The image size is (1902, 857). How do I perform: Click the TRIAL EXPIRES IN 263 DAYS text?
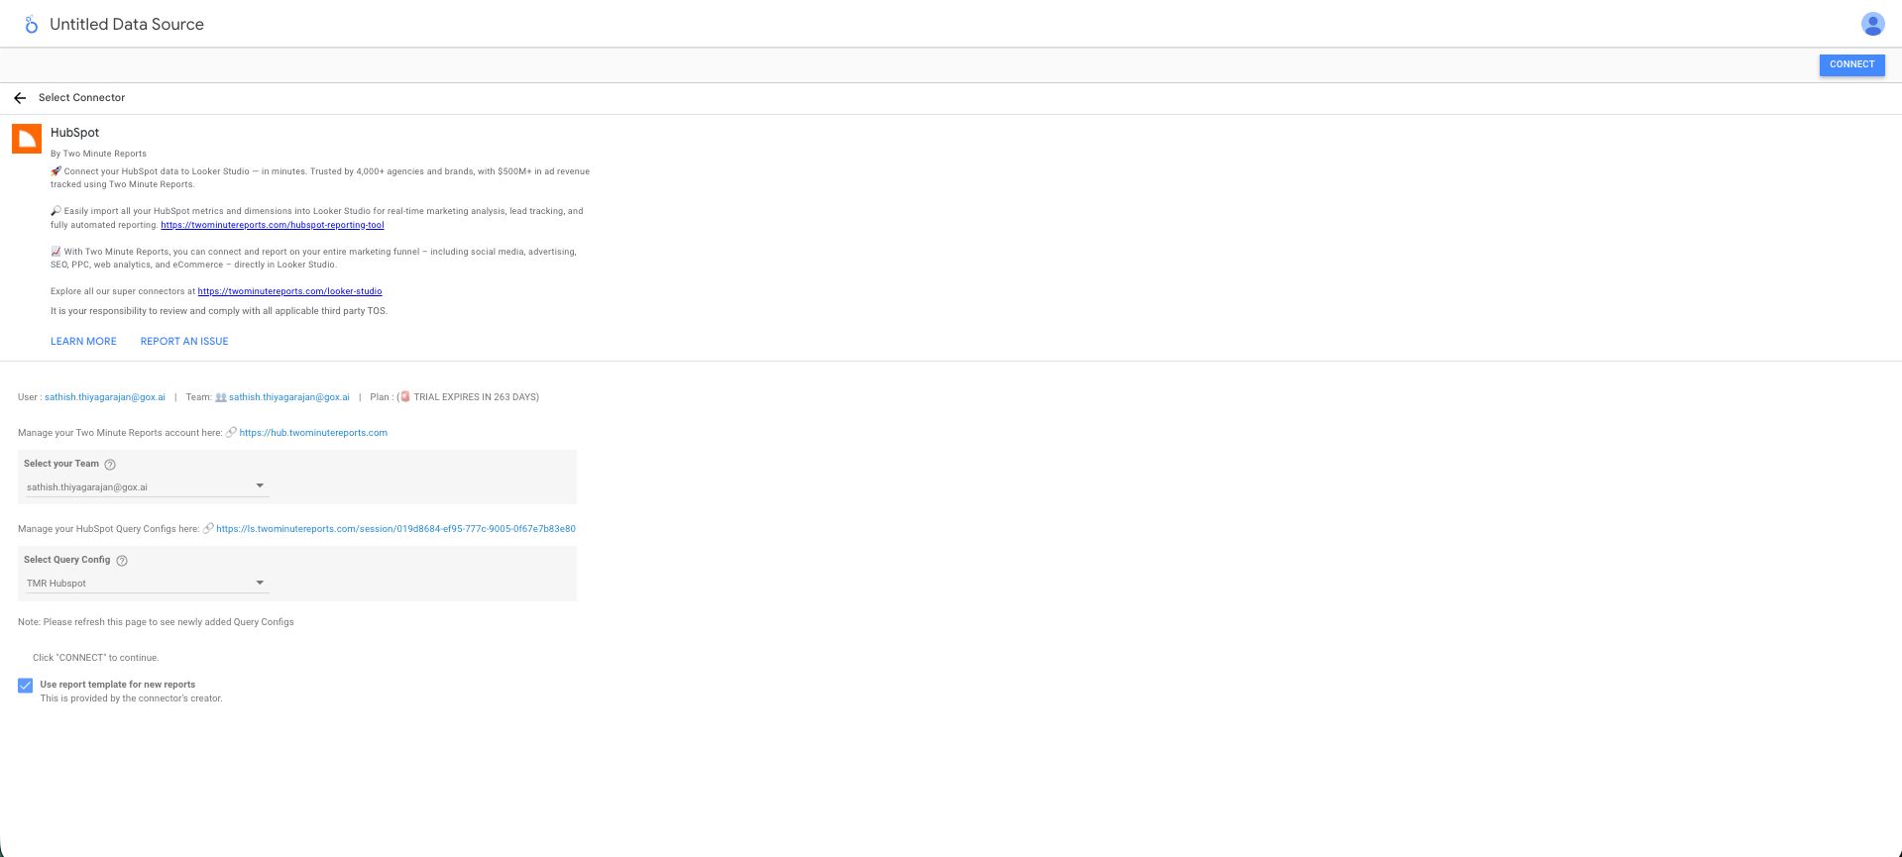476,397
